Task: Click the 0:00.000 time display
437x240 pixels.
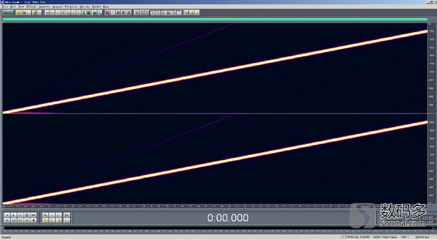Action: click(x=227, y=218)
